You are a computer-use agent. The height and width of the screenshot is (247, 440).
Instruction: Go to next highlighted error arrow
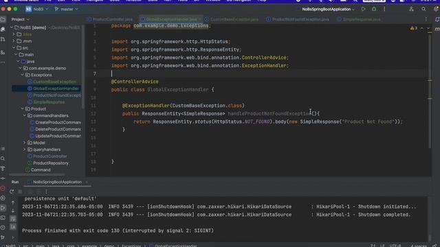[428, 28]
